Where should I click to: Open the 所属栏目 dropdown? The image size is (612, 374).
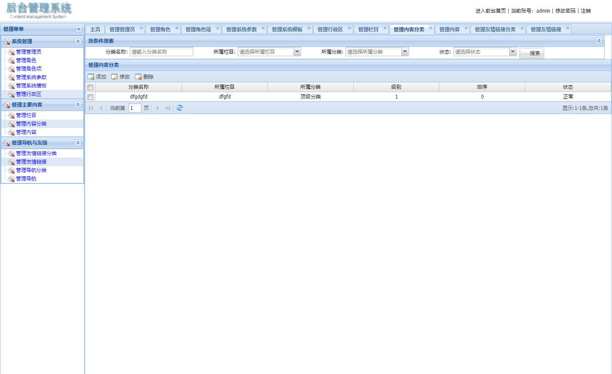click(296, 51)
